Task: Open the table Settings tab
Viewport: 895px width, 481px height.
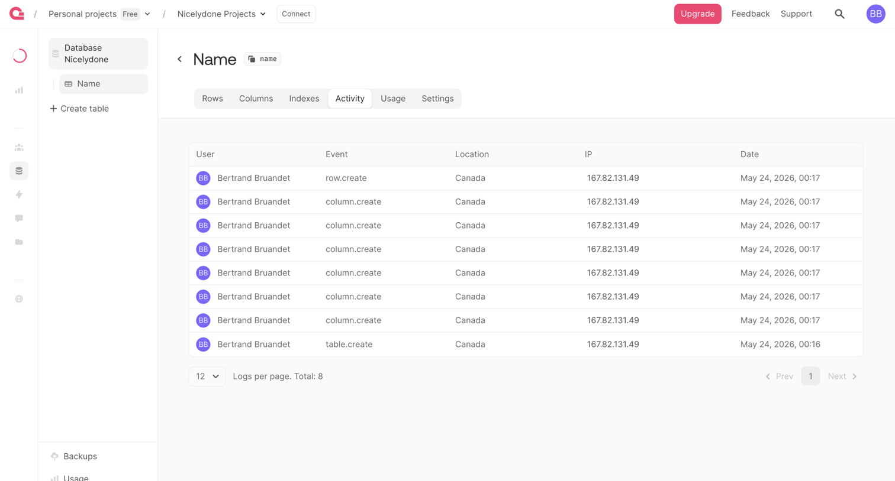Action: coord(437,99)
